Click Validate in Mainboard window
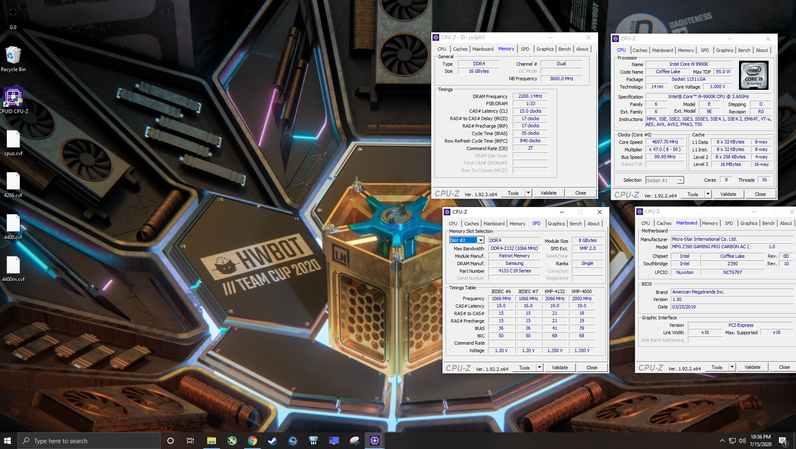The height and width of the screenshot is (449, 796). pos(752,367)
